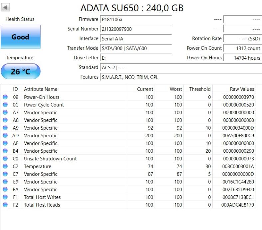Click status icon for Total Host Writes row

pyautogui.click(x=5, y=197)
